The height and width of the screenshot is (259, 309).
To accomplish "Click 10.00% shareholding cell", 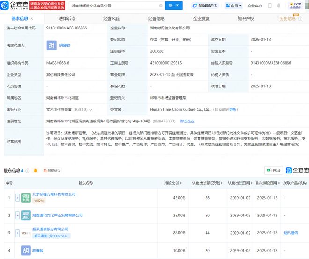I will click(179, 251).
